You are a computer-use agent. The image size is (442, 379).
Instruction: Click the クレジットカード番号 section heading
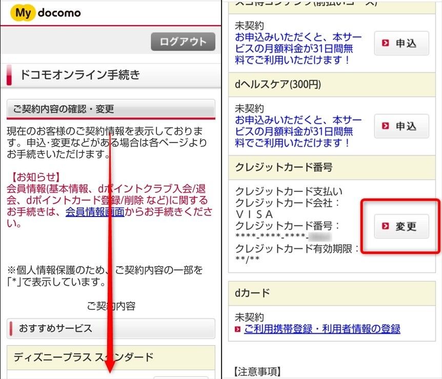284,167
